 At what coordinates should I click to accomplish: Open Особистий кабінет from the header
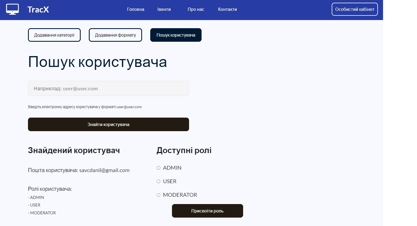pos(355,9)
